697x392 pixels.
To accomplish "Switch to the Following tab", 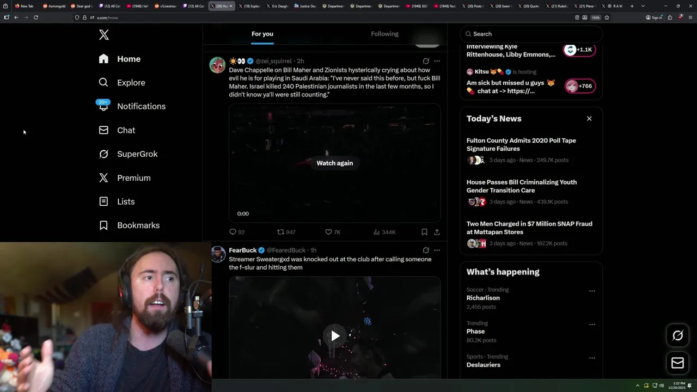I will pos(384,34).
